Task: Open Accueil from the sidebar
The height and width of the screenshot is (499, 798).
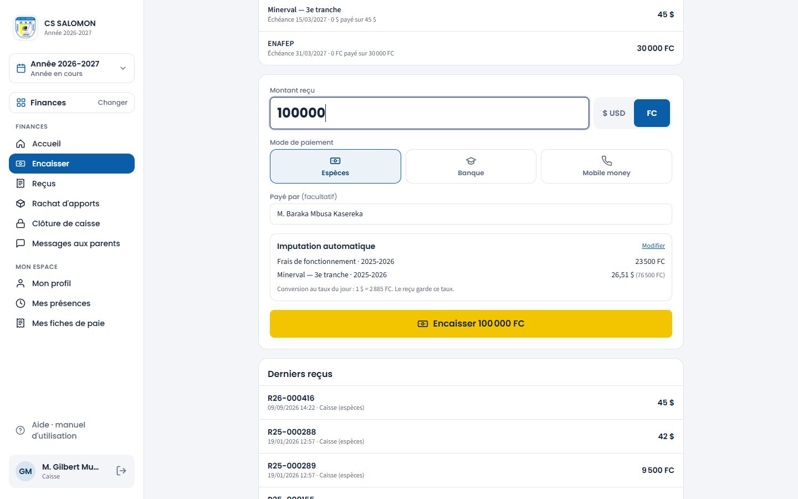Action: [71, 144]
